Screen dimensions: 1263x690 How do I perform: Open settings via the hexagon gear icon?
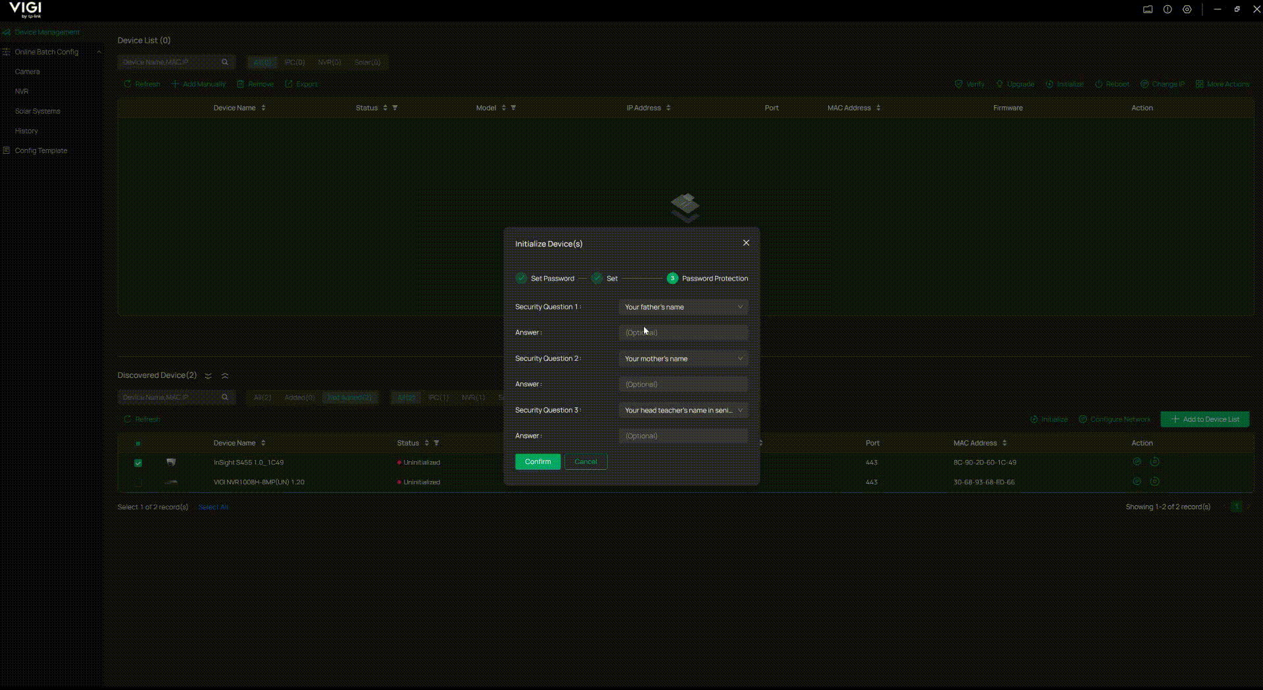point(1187,9)
